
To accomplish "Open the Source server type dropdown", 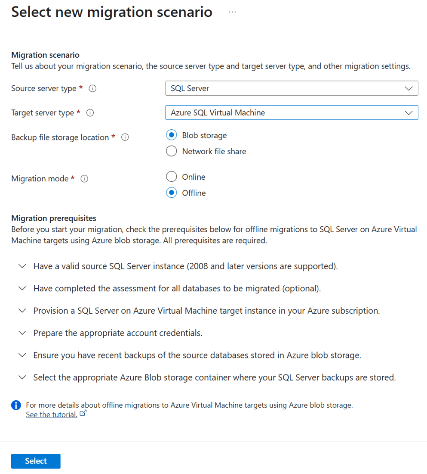I will point(292,88).
